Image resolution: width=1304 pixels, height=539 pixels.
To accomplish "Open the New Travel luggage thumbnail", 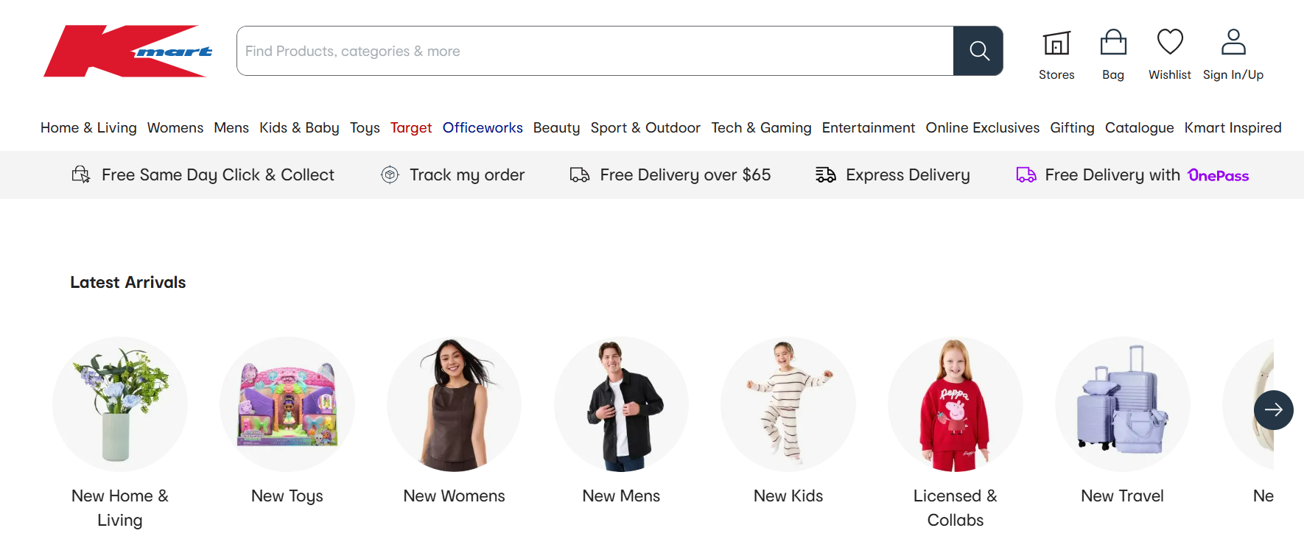I will pos(1122,404).
